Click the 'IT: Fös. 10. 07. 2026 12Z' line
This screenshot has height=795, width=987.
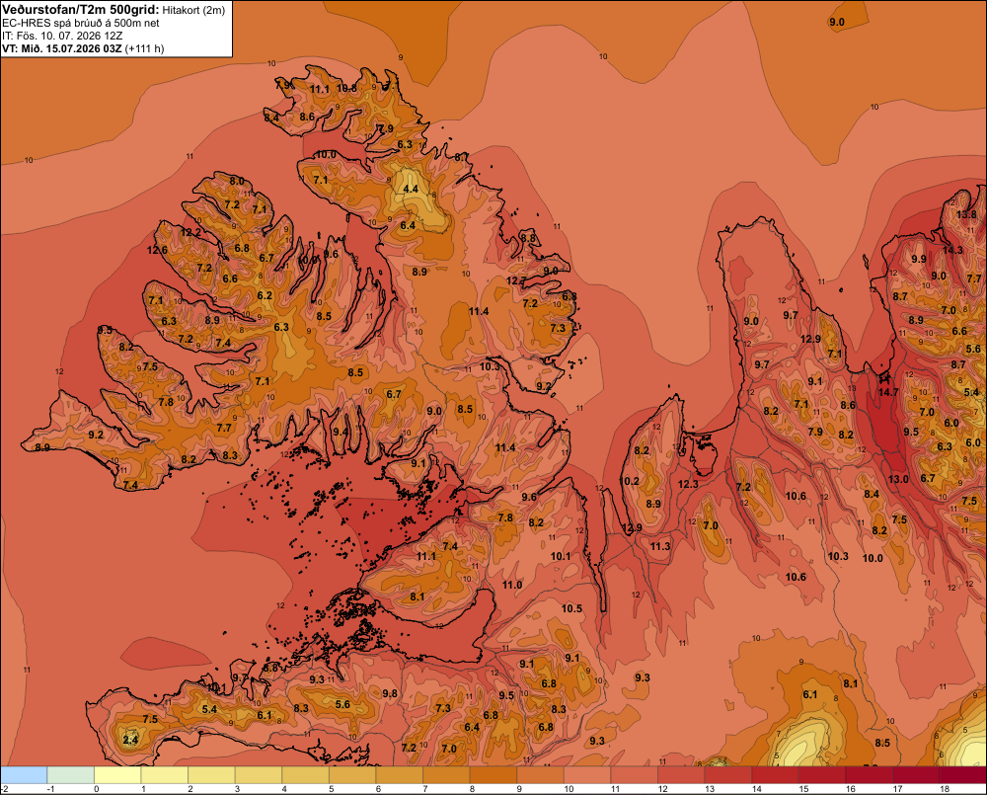[x=62, y=36]
